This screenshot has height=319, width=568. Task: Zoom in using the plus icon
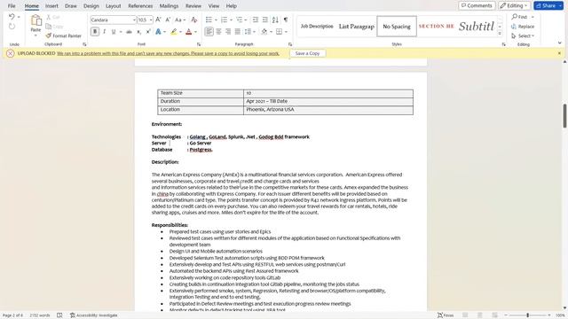pos(549,315)
